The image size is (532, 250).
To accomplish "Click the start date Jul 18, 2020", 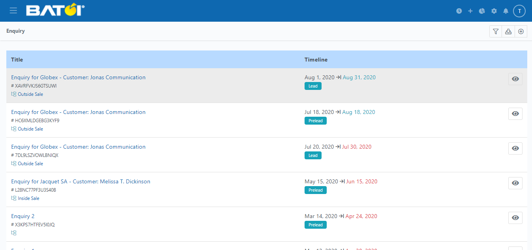I will coord(319,112).
